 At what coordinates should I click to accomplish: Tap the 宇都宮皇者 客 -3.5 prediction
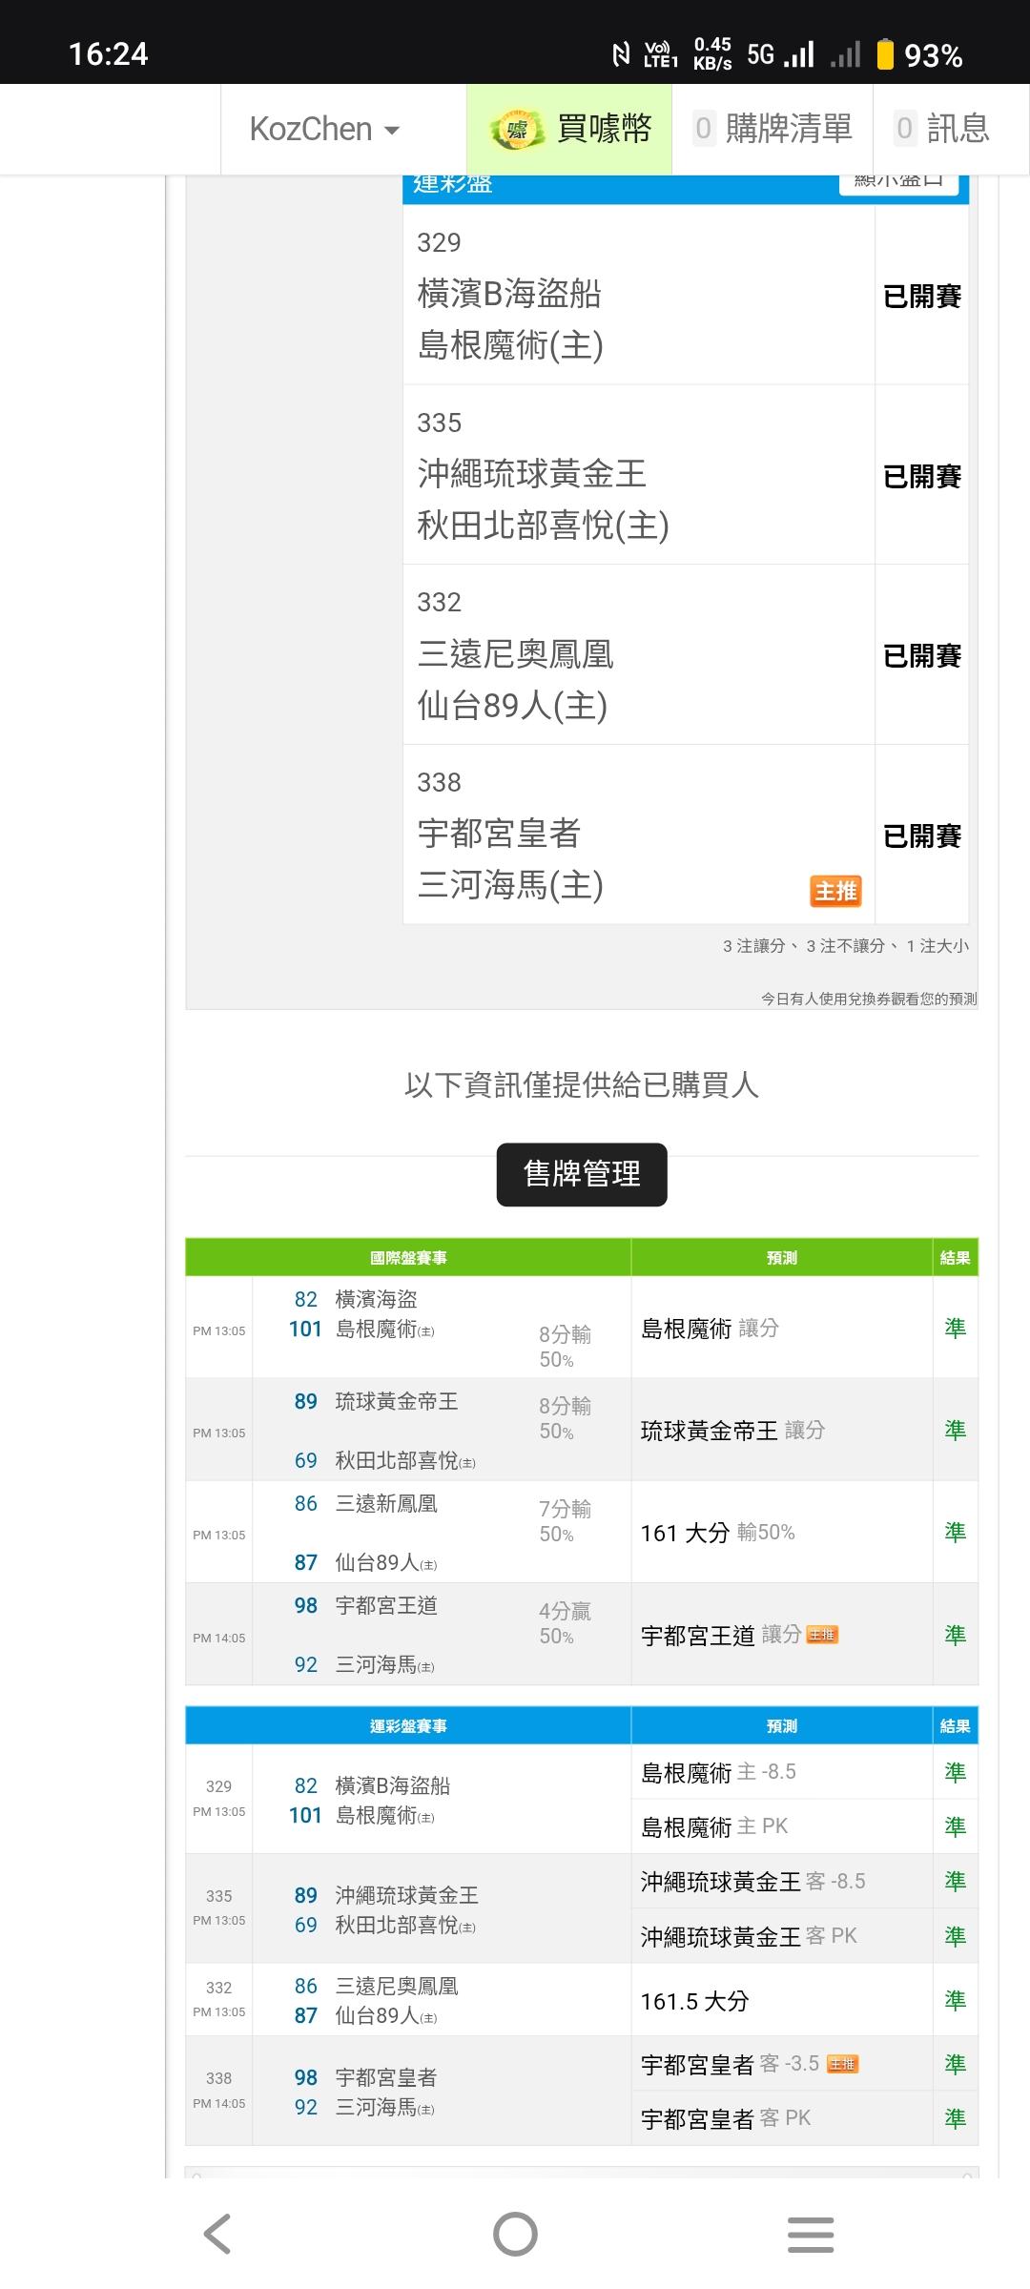pos(730,2064)
